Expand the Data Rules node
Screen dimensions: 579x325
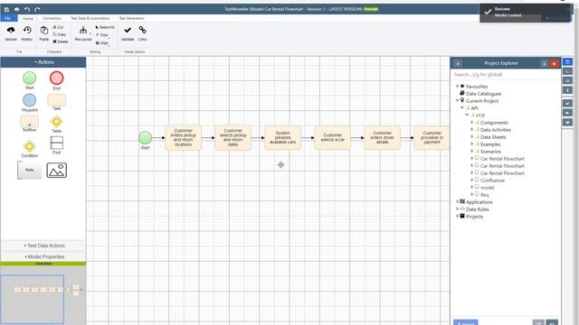458,209
